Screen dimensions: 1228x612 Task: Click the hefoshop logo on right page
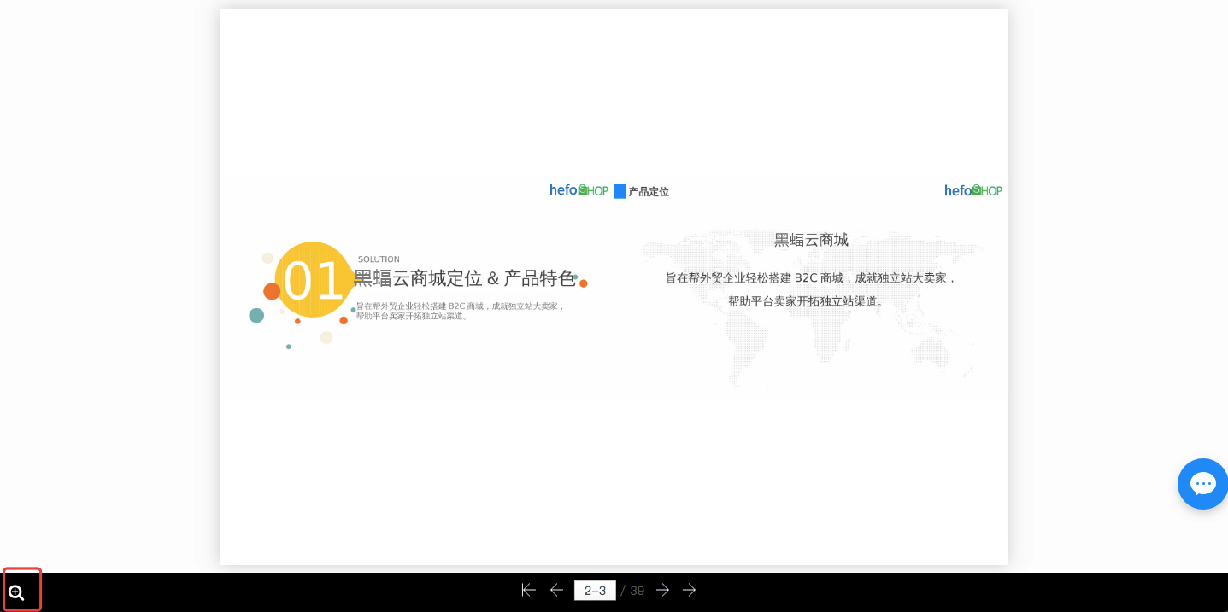point(972,190)
